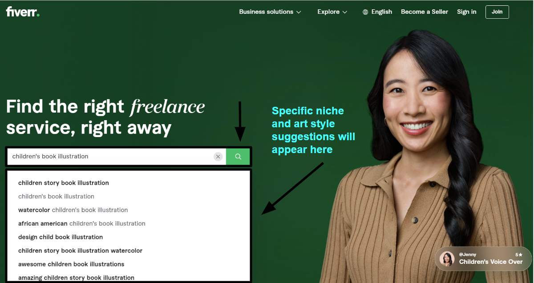
Task: Open Jenny's profile avatar thumbnail
Action: (x=447, y=259)
